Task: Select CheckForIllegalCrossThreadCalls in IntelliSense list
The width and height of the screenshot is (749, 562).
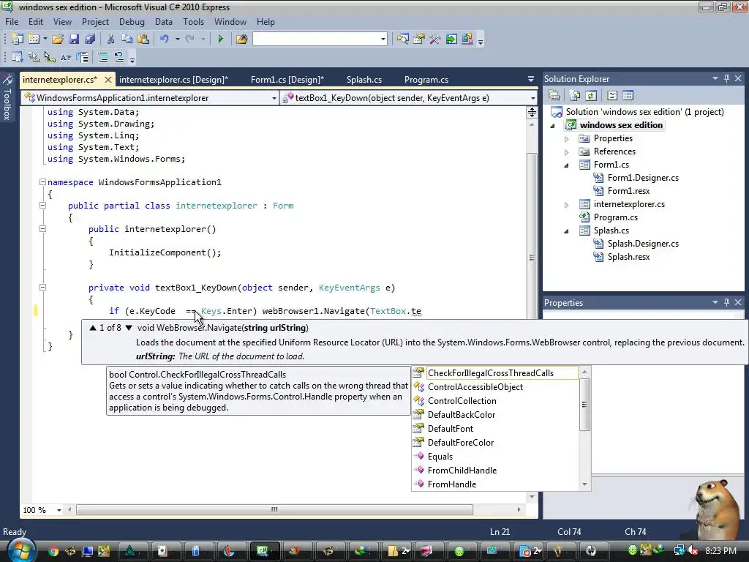Action: tap(495, 373)
